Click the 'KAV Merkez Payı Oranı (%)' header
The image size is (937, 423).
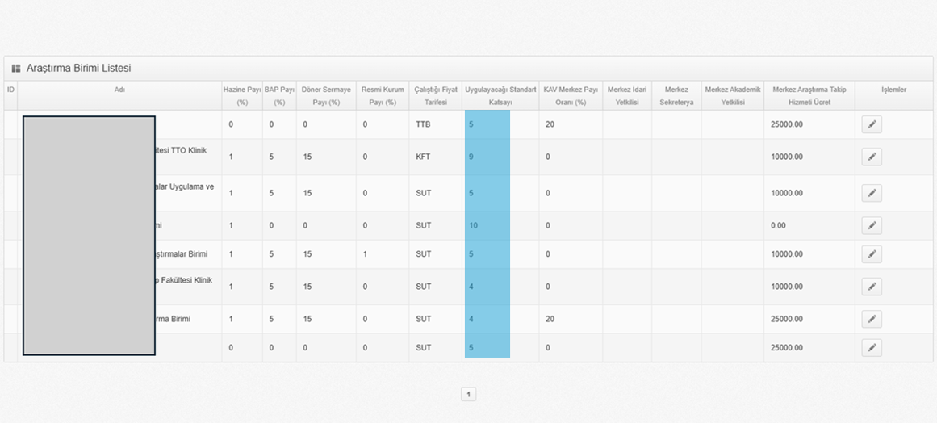coord(571,95)
